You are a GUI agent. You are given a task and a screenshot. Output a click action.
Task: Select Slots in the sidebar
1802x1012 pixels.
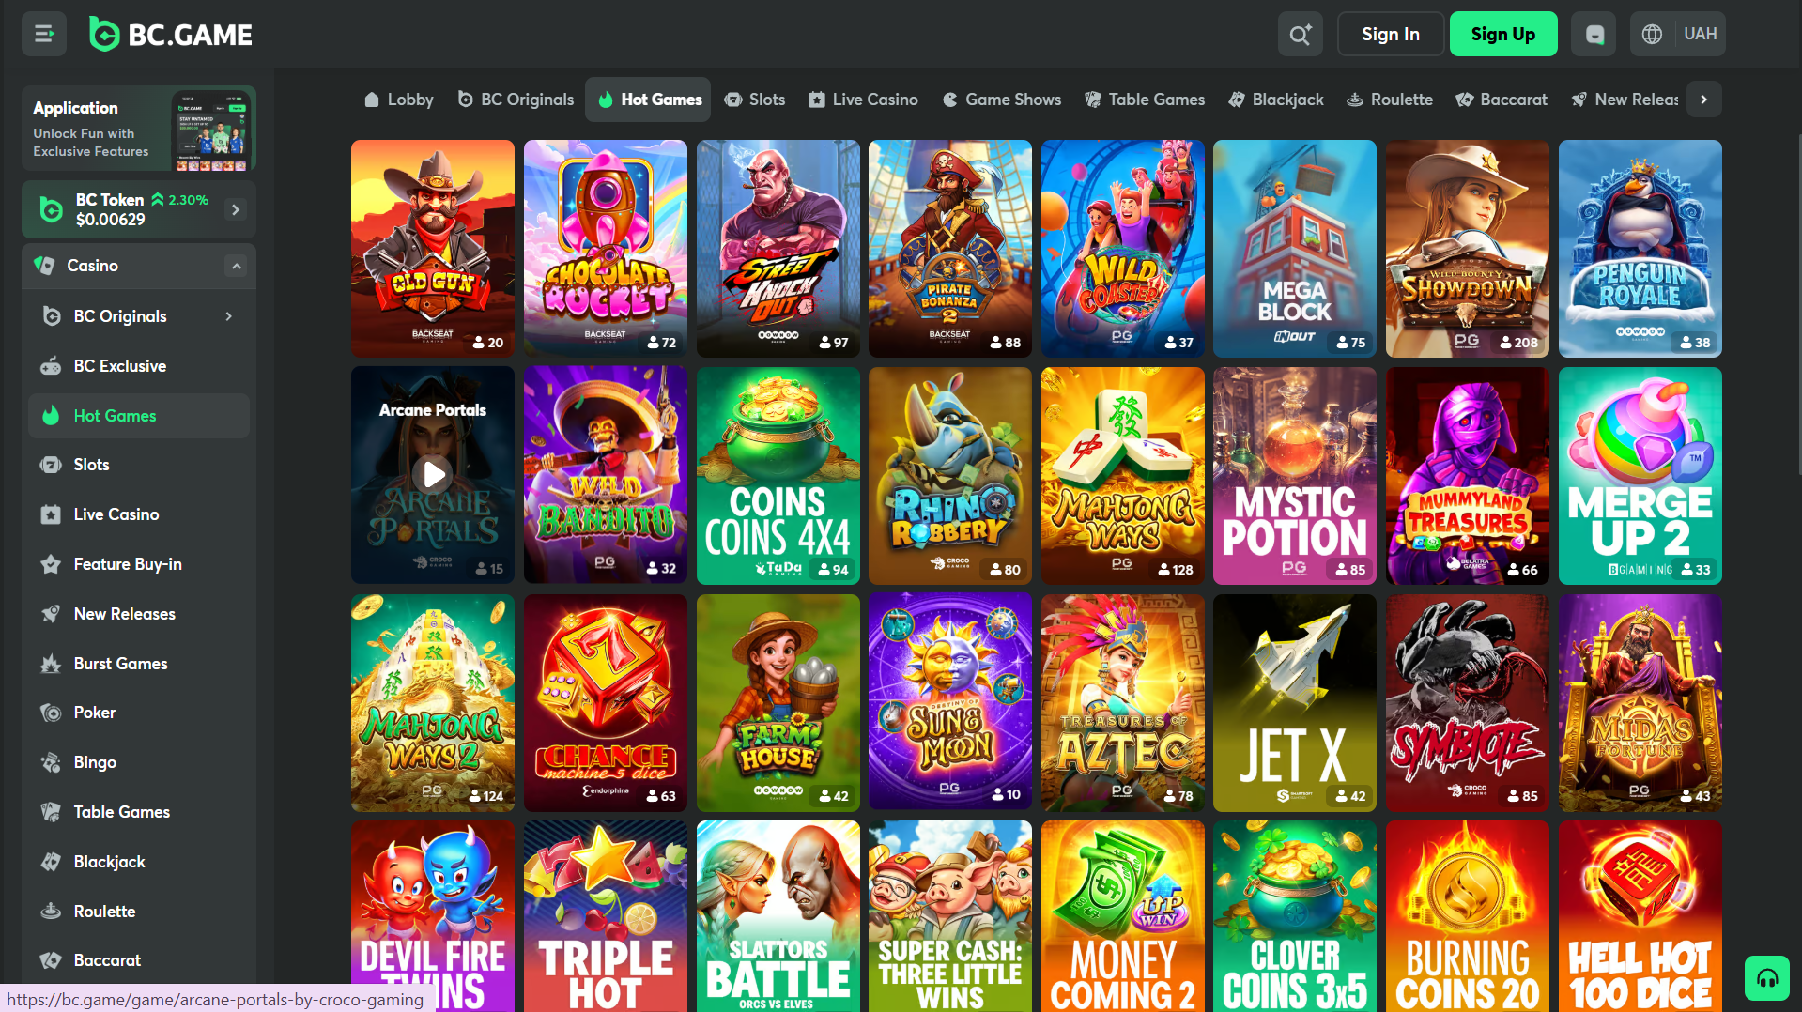(92, 465)
